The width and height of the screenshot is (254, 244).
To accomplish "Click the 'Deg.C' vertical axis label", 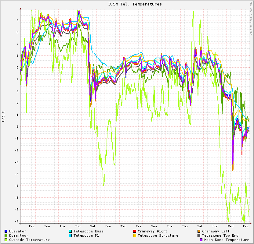I will [3, 116].
